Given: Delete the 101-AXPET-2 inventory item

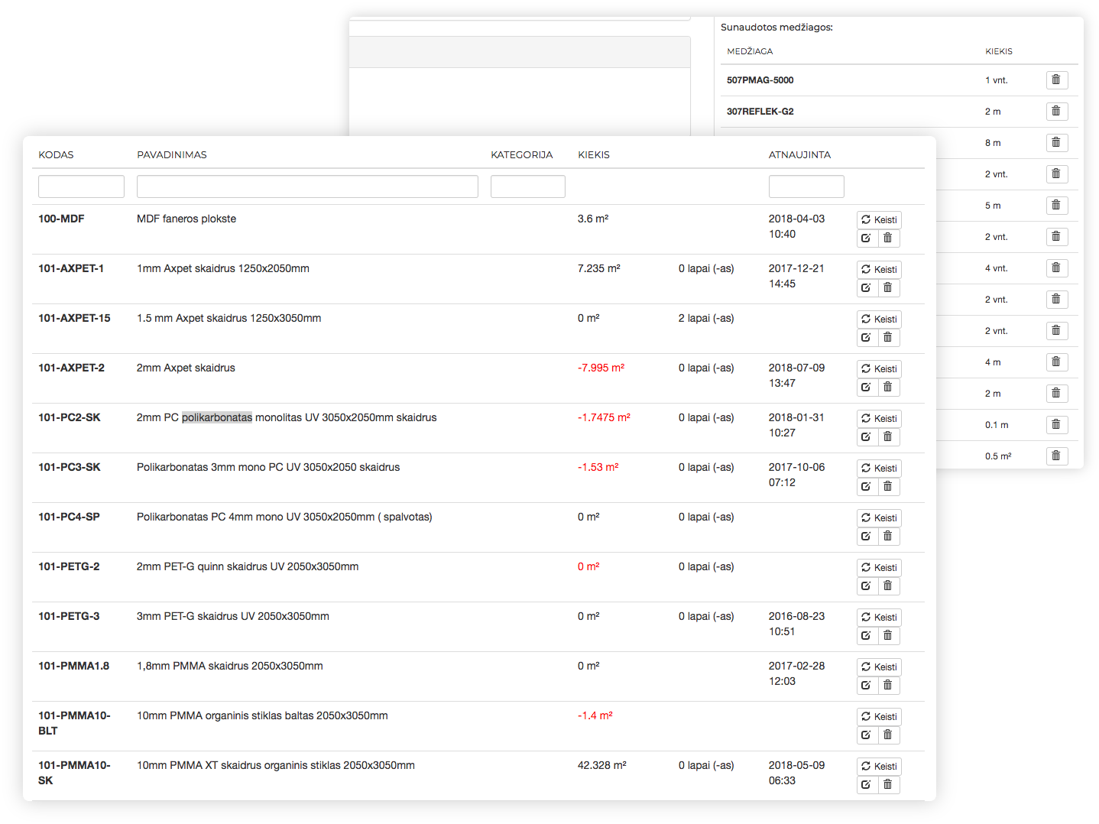Looking at the screenshot, I should (x=888, y=388).
